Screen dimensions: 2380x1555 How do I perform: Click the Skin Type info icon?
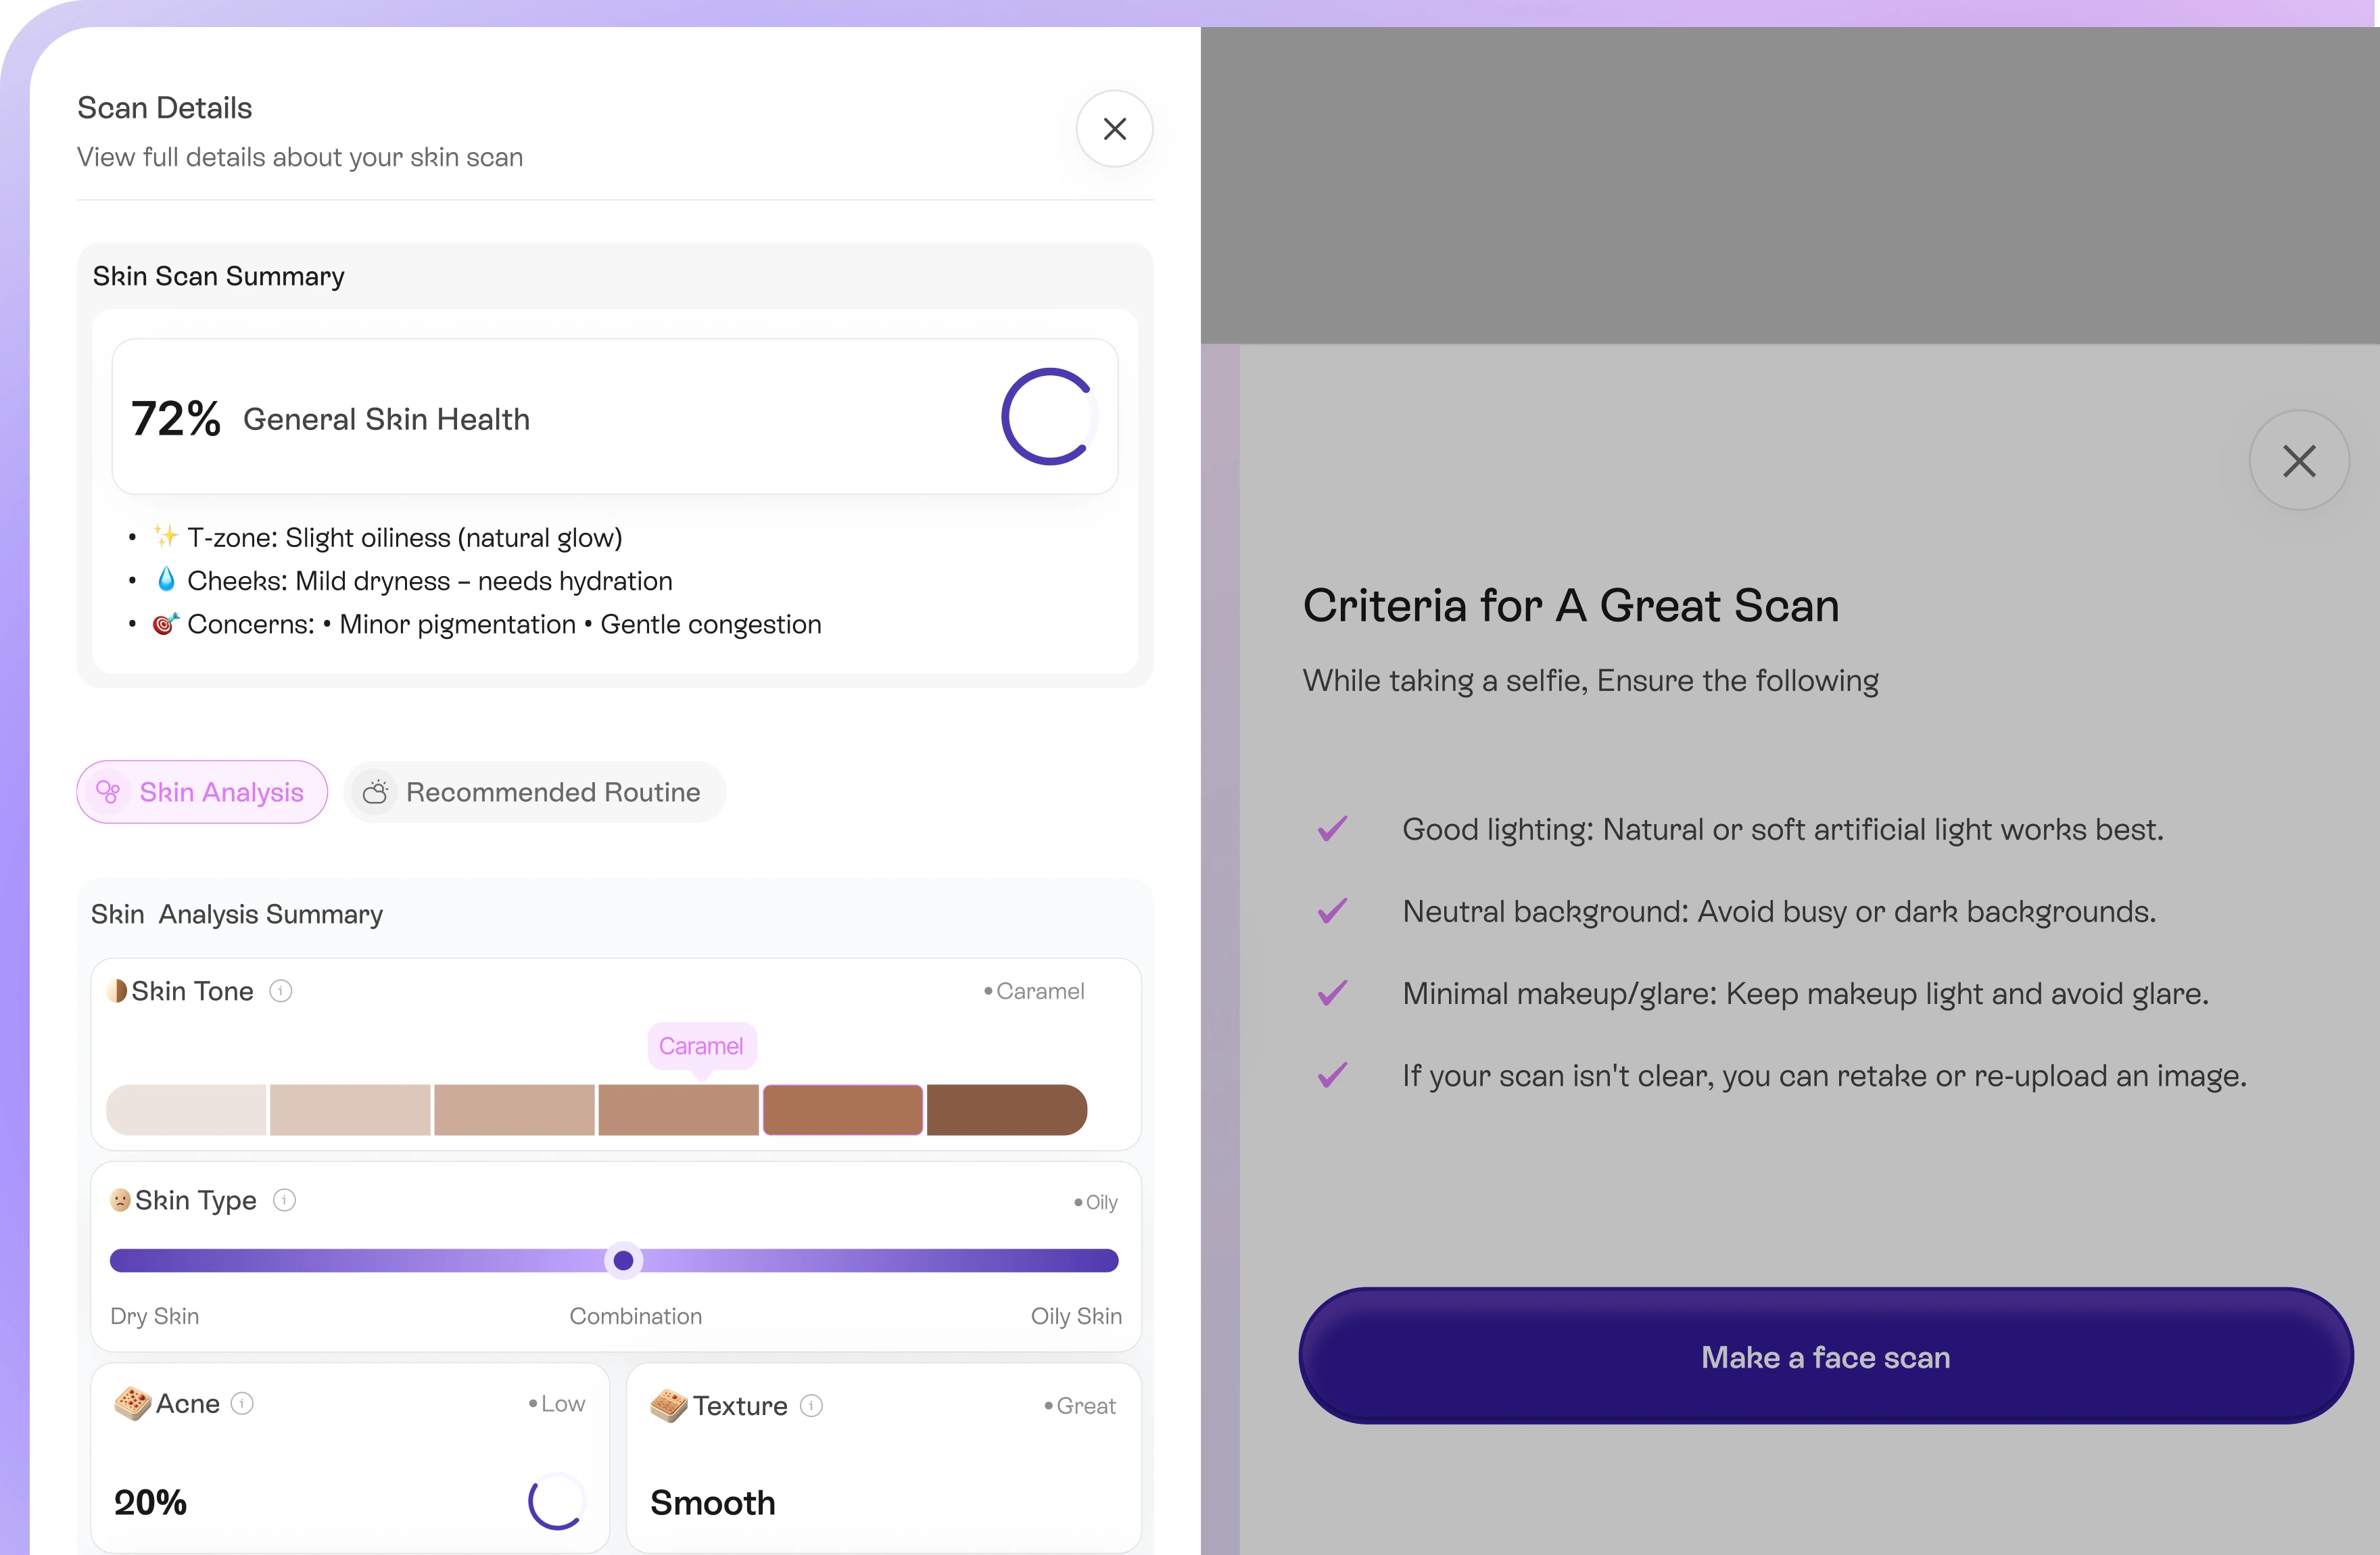coord(285,1200)
